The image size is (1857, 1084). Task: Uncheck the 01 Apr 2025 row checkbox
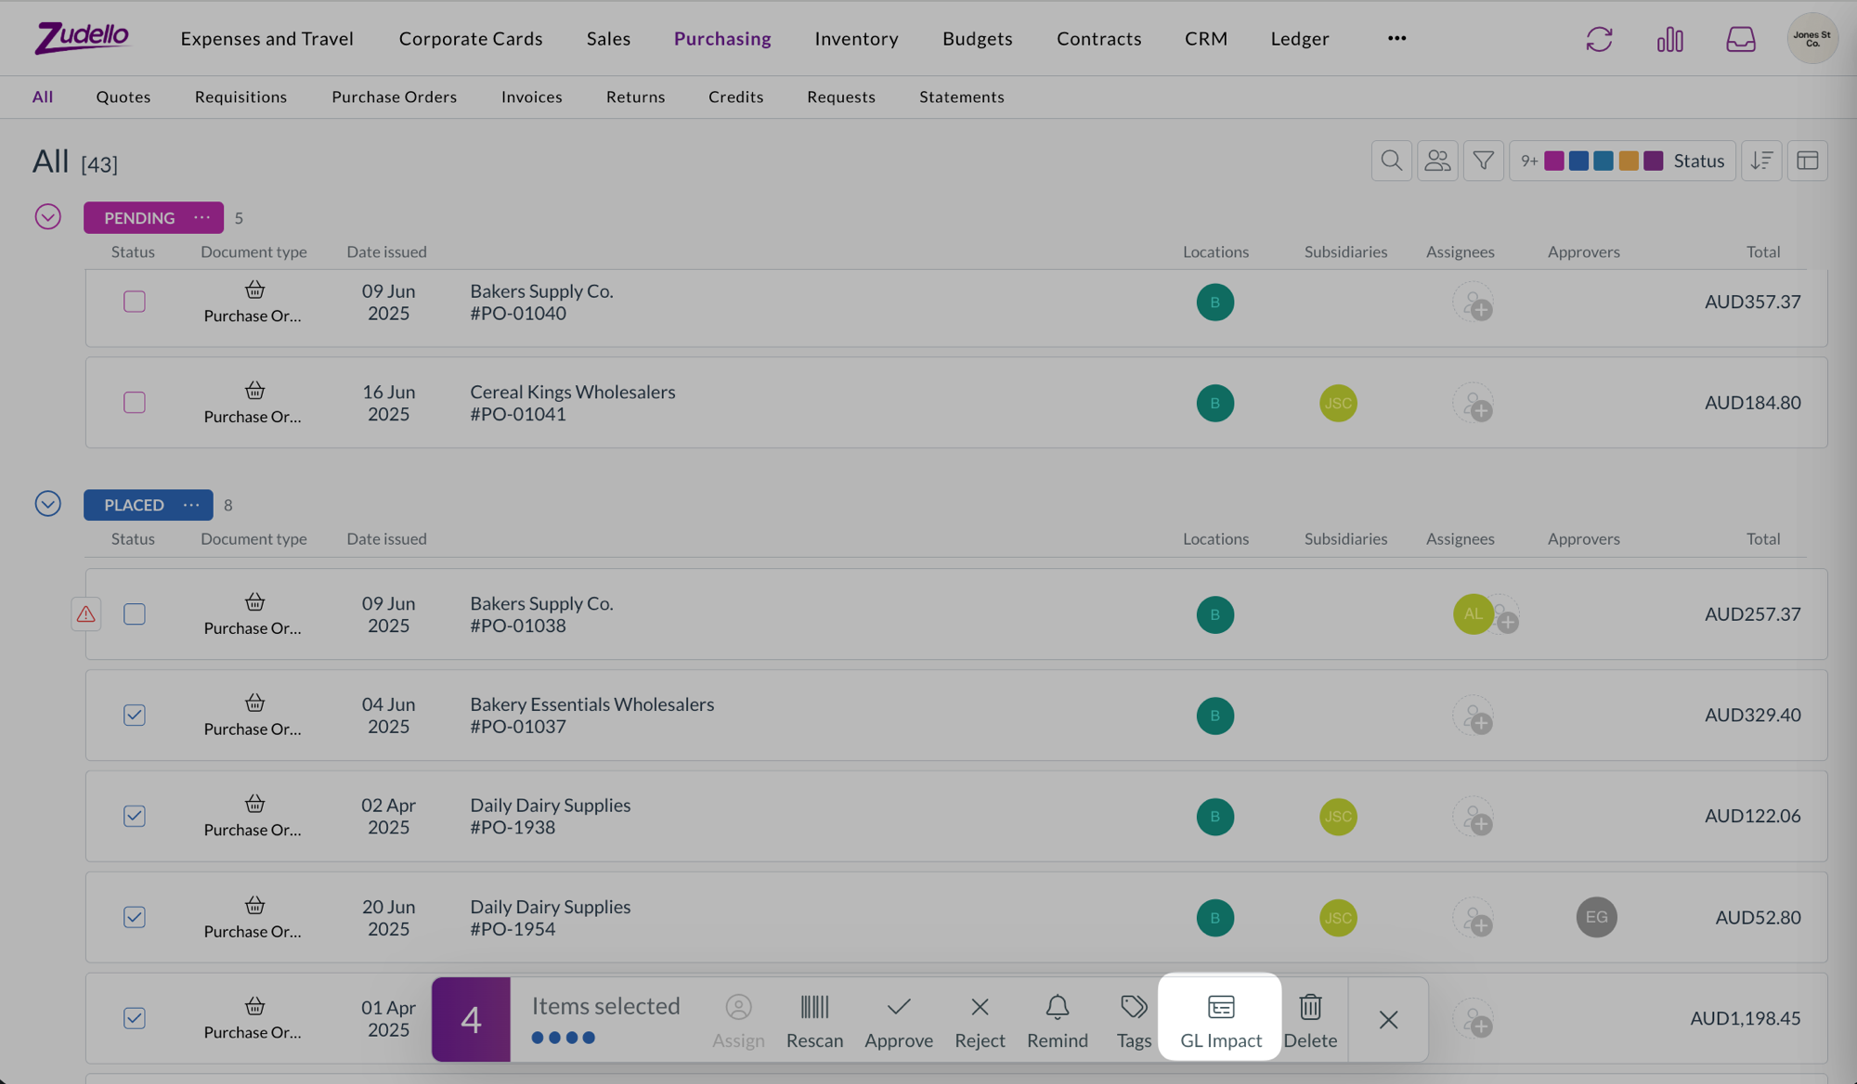[x=135, y=1018]
